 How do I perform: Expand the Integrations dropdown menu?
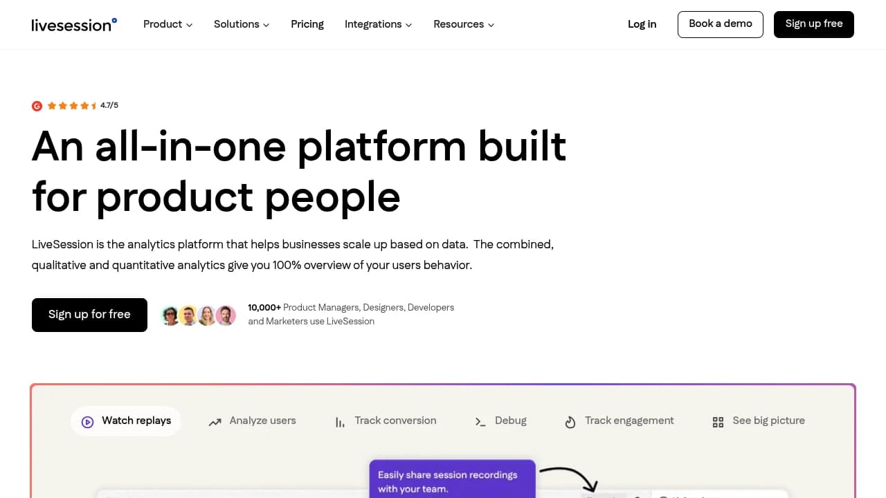[x=379, y=24]
